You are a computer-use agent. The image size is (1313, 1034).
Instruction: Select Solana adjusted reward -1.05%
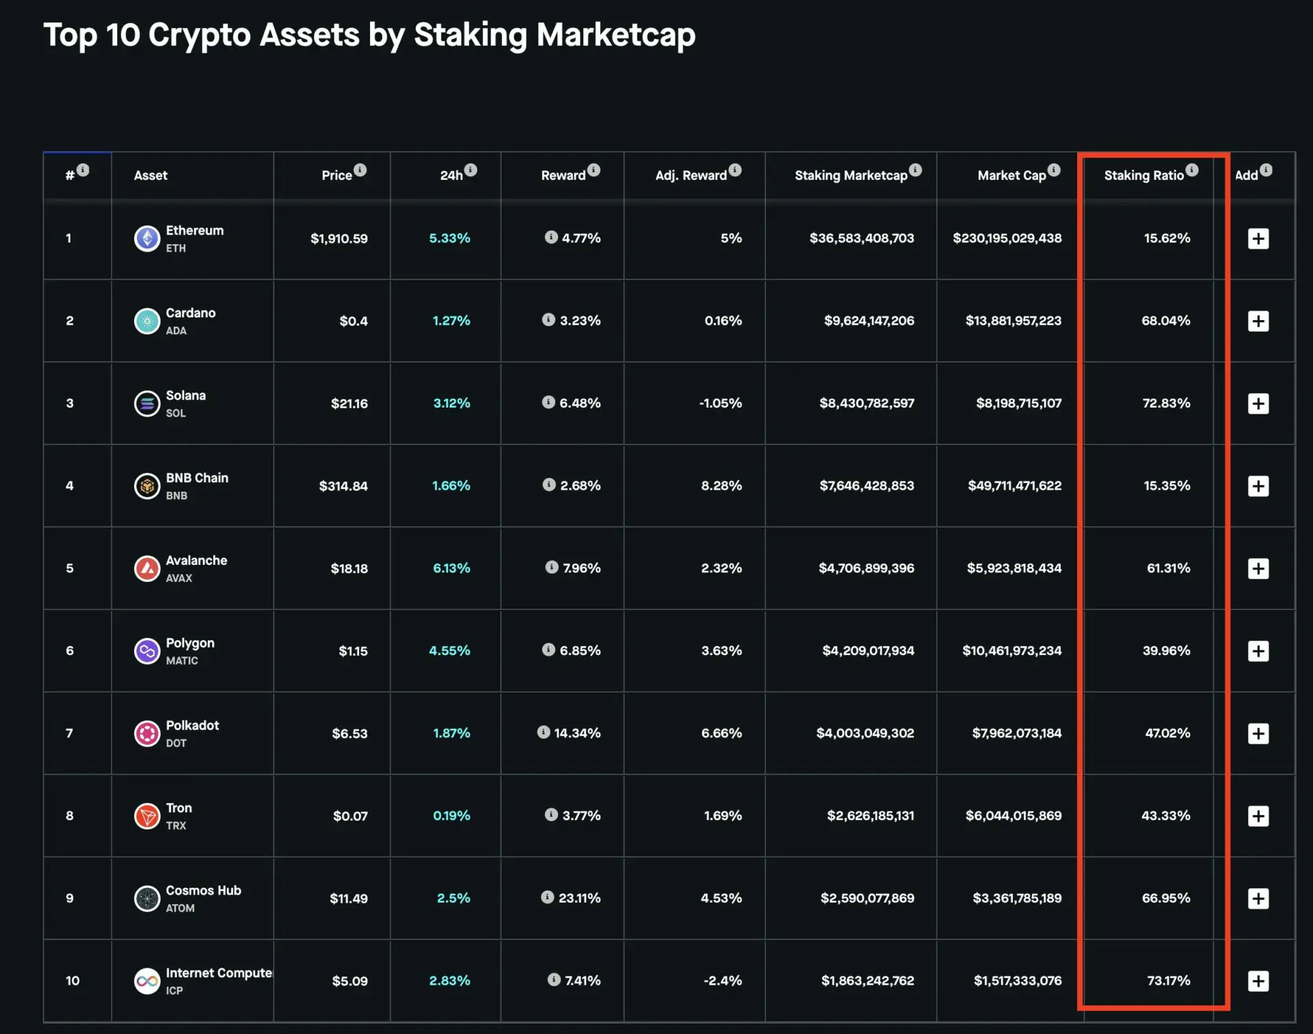(x=720, y=403)
